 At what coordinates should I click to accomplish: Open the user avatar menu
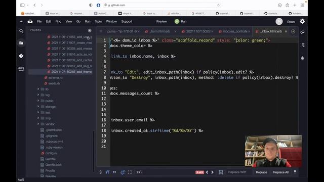(279, 21)
